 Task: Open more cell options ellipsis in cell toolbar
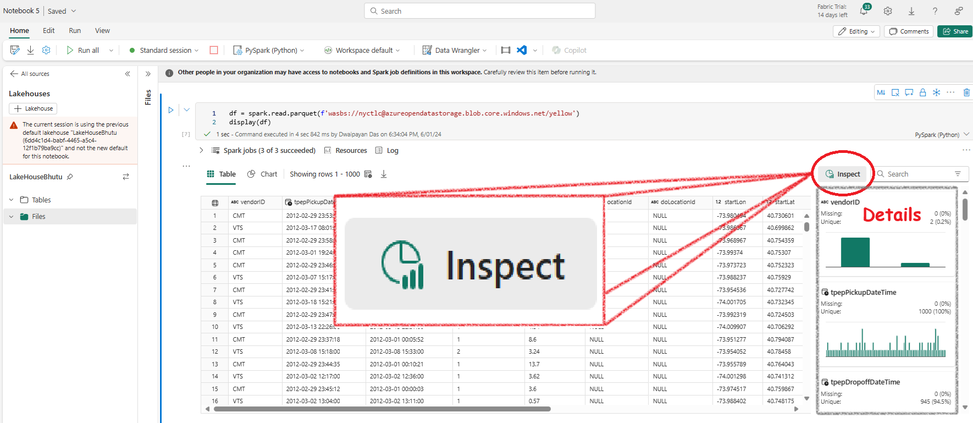[x=951, y=92]
